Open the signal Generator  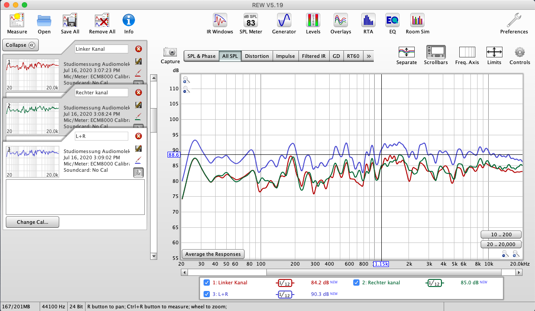(284, 24)
